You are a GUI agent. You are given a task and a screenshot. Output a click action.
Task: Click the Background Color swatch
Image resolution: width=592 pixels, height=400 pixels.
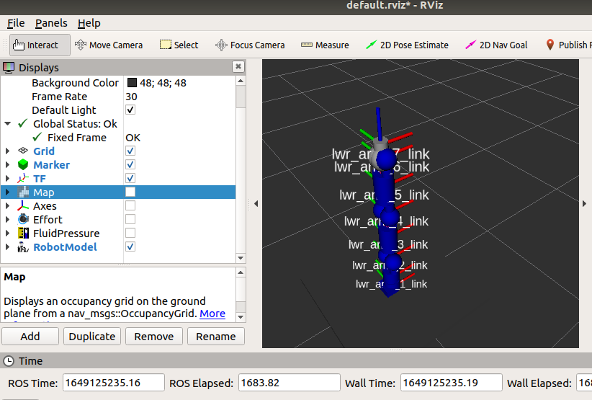point(132,83)
